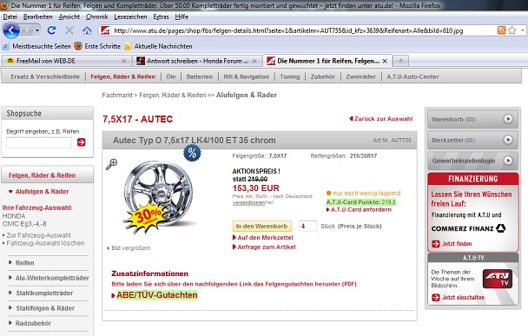
Task: Open the Öle category
Action: tap(171, 76)
